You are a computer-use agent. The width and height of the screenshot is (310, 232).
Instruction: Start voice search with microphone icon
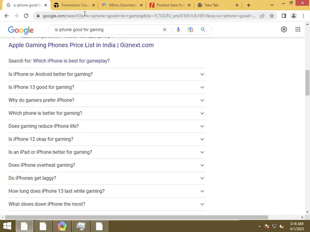point(178,30)
